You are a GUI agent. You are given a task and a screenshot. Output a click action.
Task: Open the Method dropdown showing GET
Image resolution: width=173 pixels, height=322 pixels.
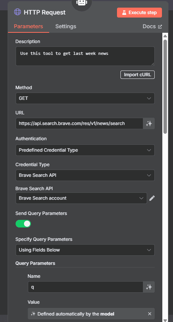(x=85, y=98)
